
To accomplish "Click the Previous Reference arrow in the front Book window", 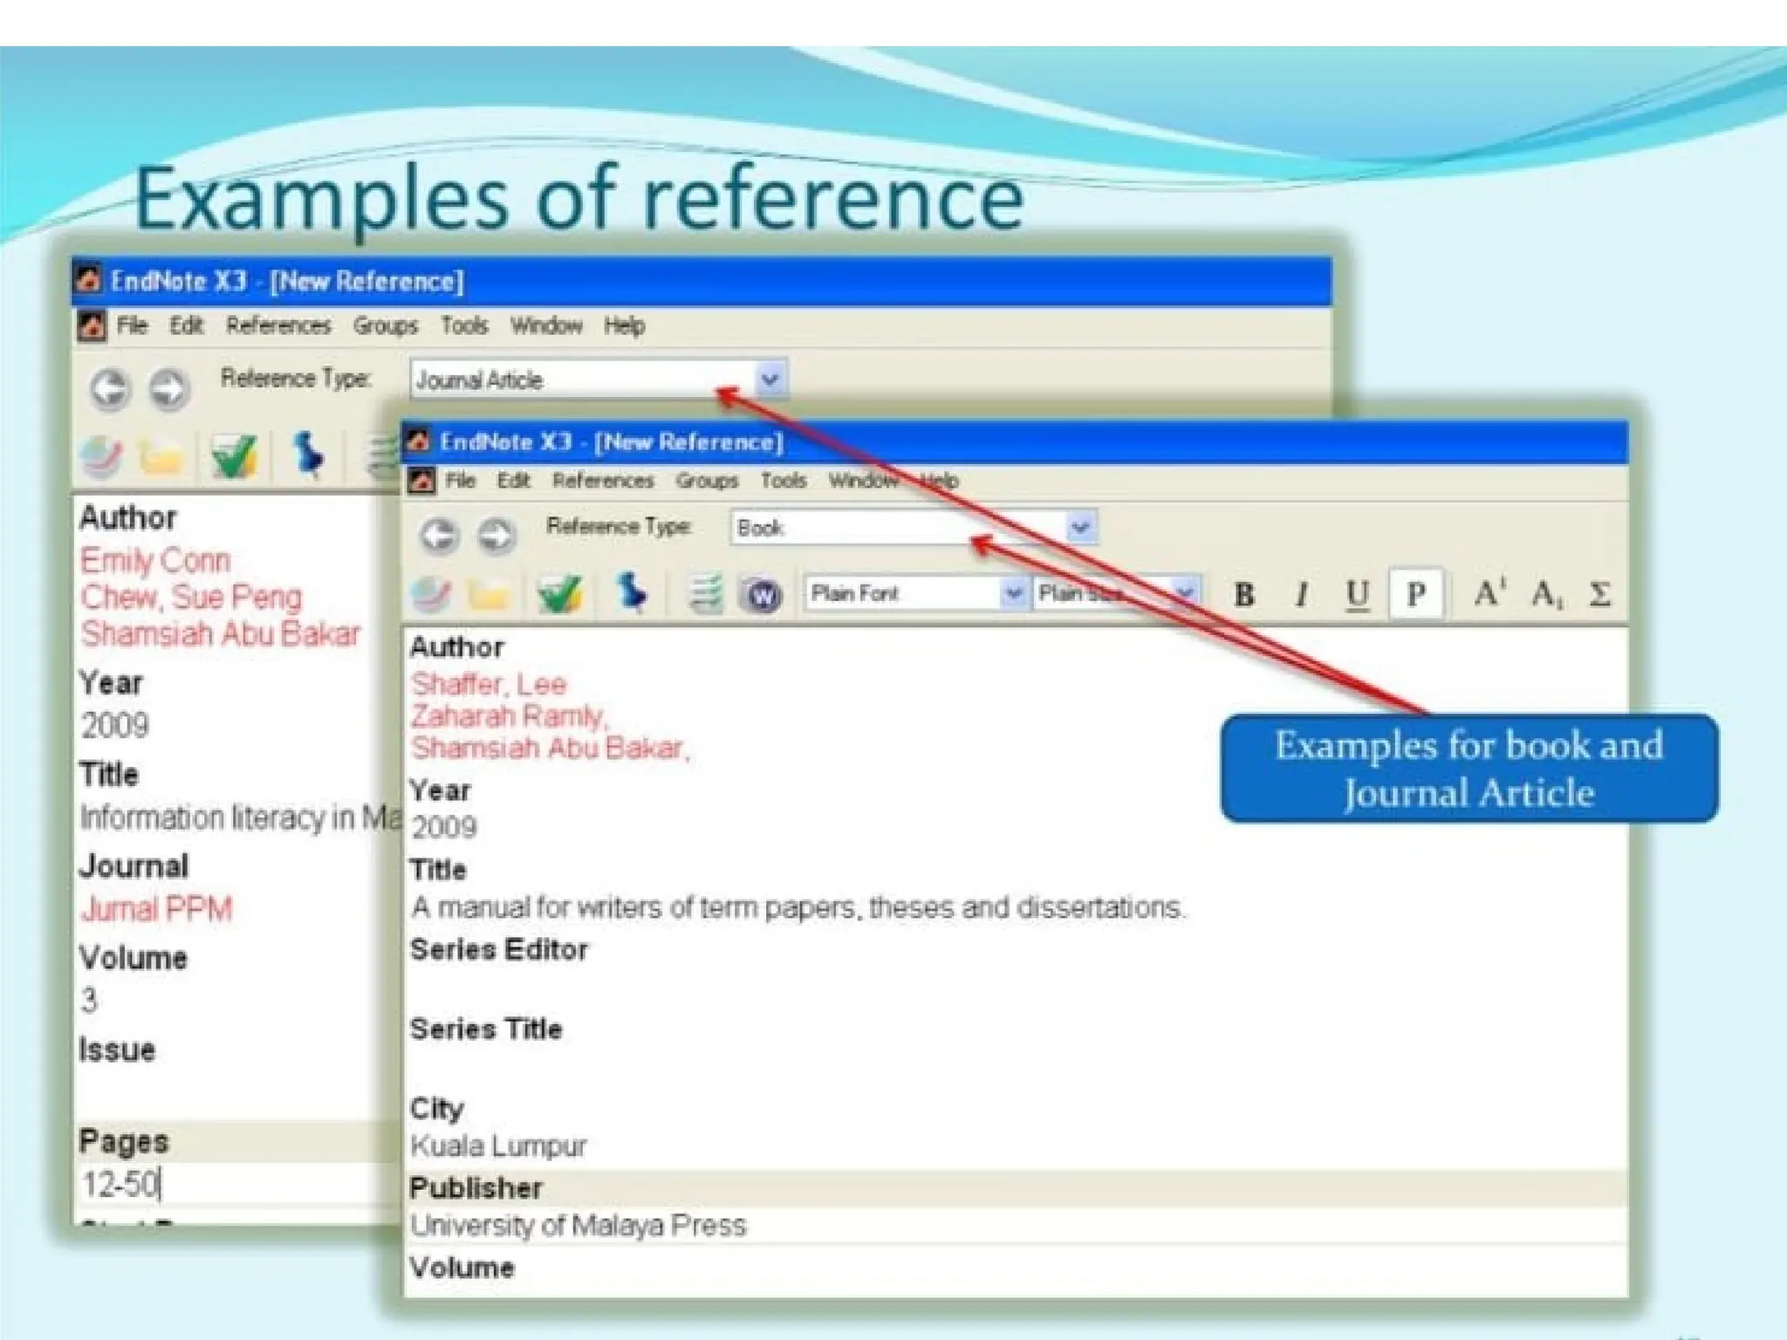I will (x=438, y=535).
